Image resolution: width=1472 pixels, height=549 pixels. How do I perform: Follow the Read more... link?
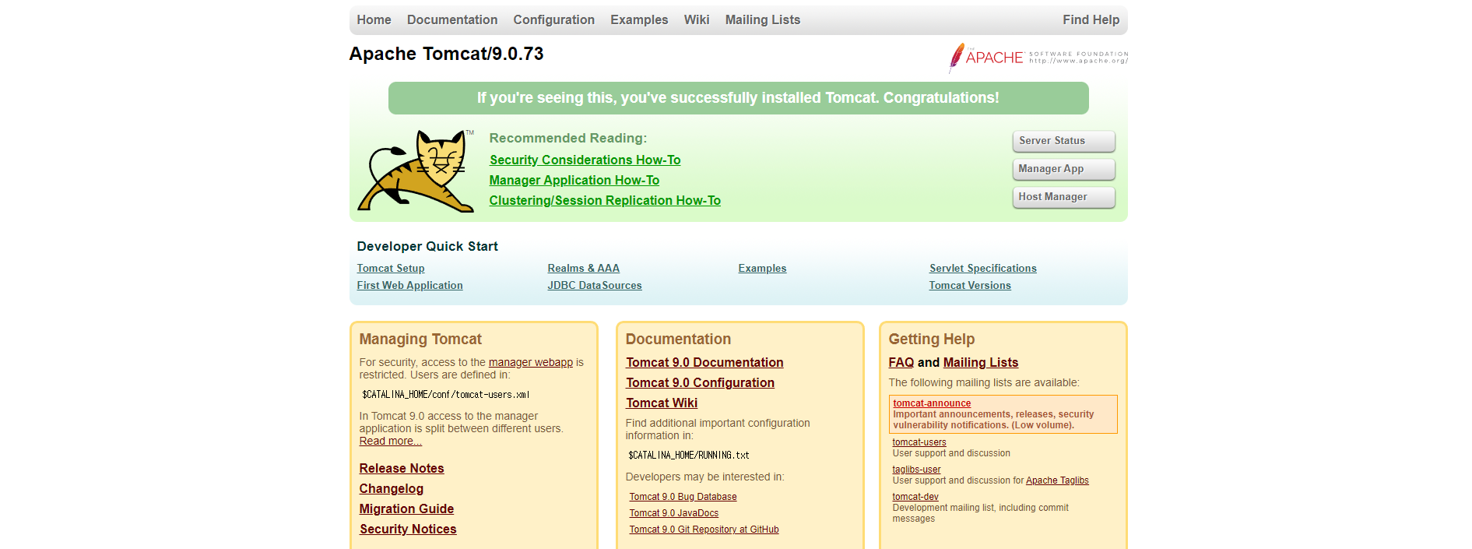click(x=390, y=442)
